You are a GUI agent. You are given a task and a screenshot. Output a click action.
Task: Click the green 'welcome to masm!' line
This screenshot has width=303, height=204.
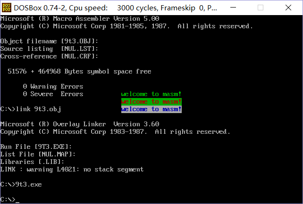tap(151, 94)
